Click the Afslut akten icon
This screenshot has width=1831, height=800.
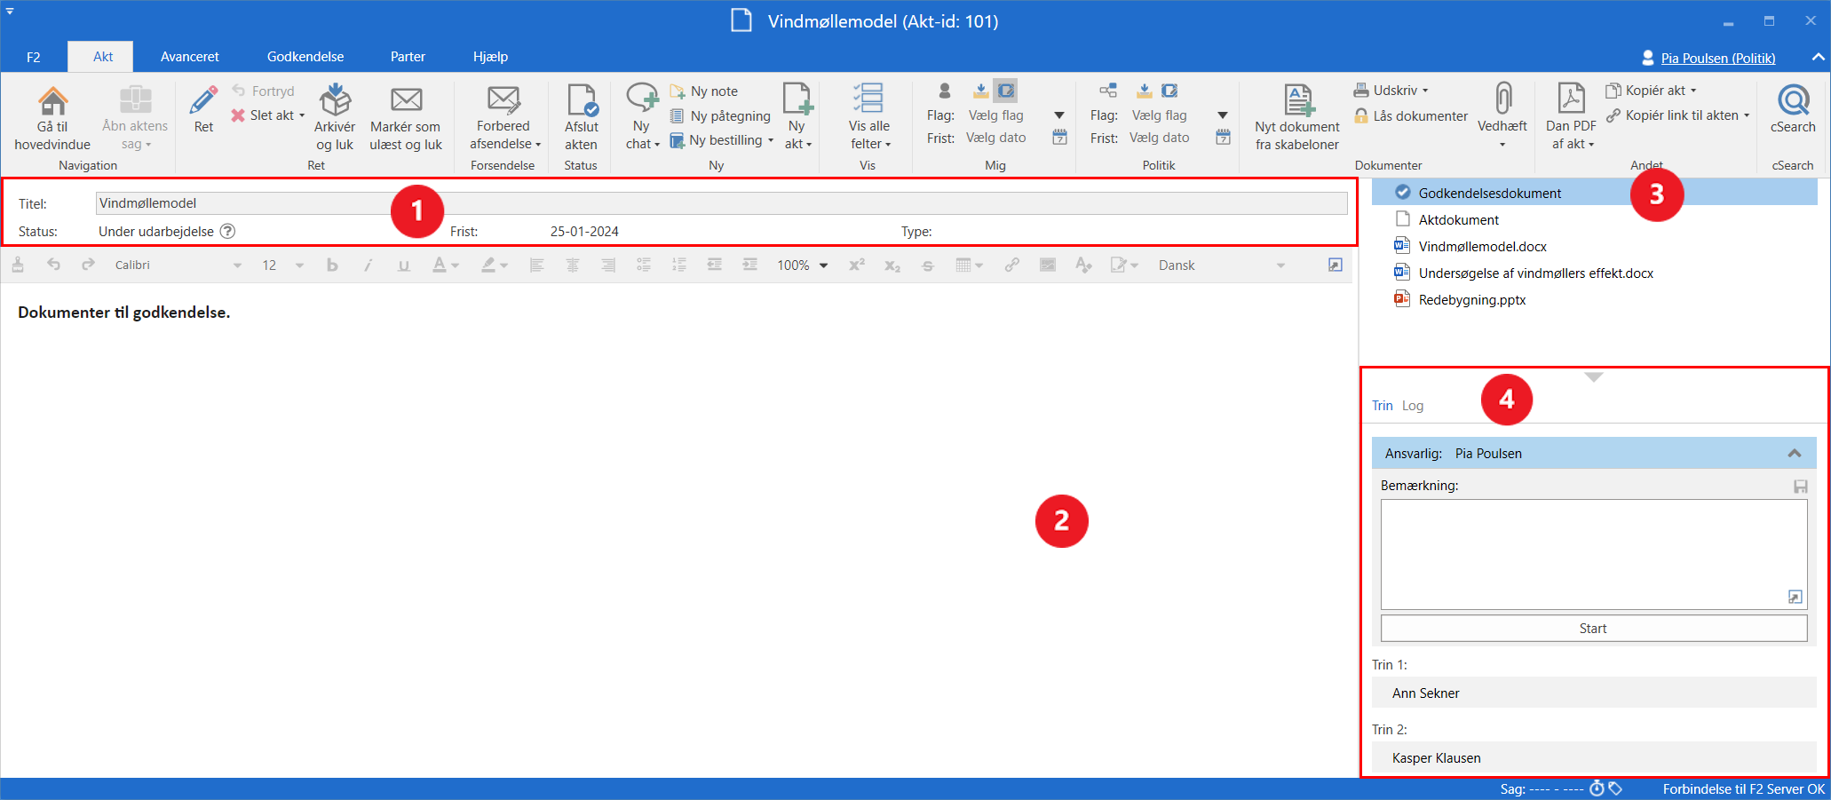pos(582,101)
